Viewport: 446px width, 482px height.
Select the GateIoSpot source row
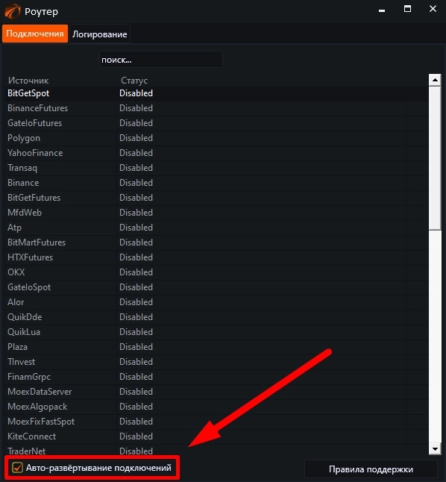coord(216,287)
